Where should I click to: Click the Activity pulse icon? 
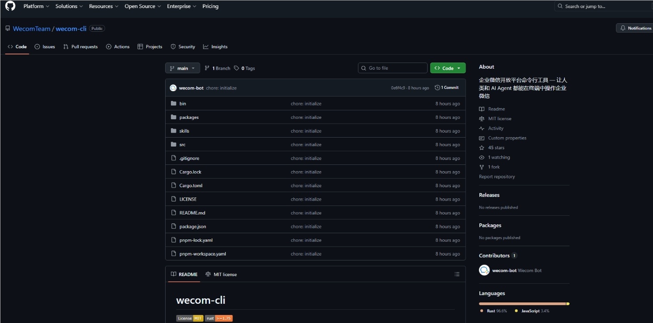tap(482, 128)
